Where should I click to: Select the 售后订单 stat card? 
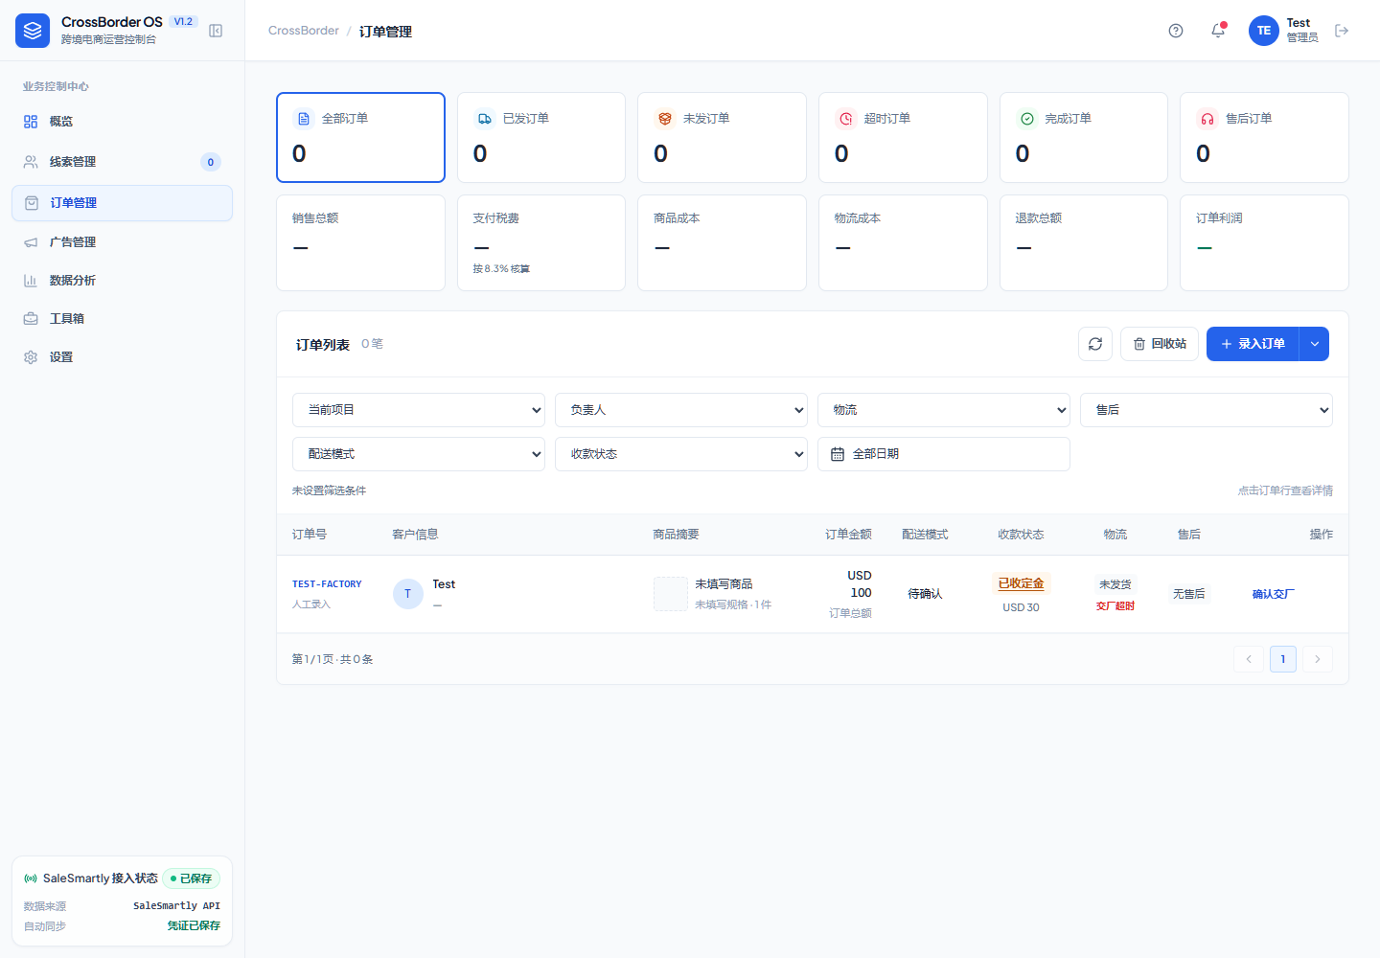(x=1264, y=137)
